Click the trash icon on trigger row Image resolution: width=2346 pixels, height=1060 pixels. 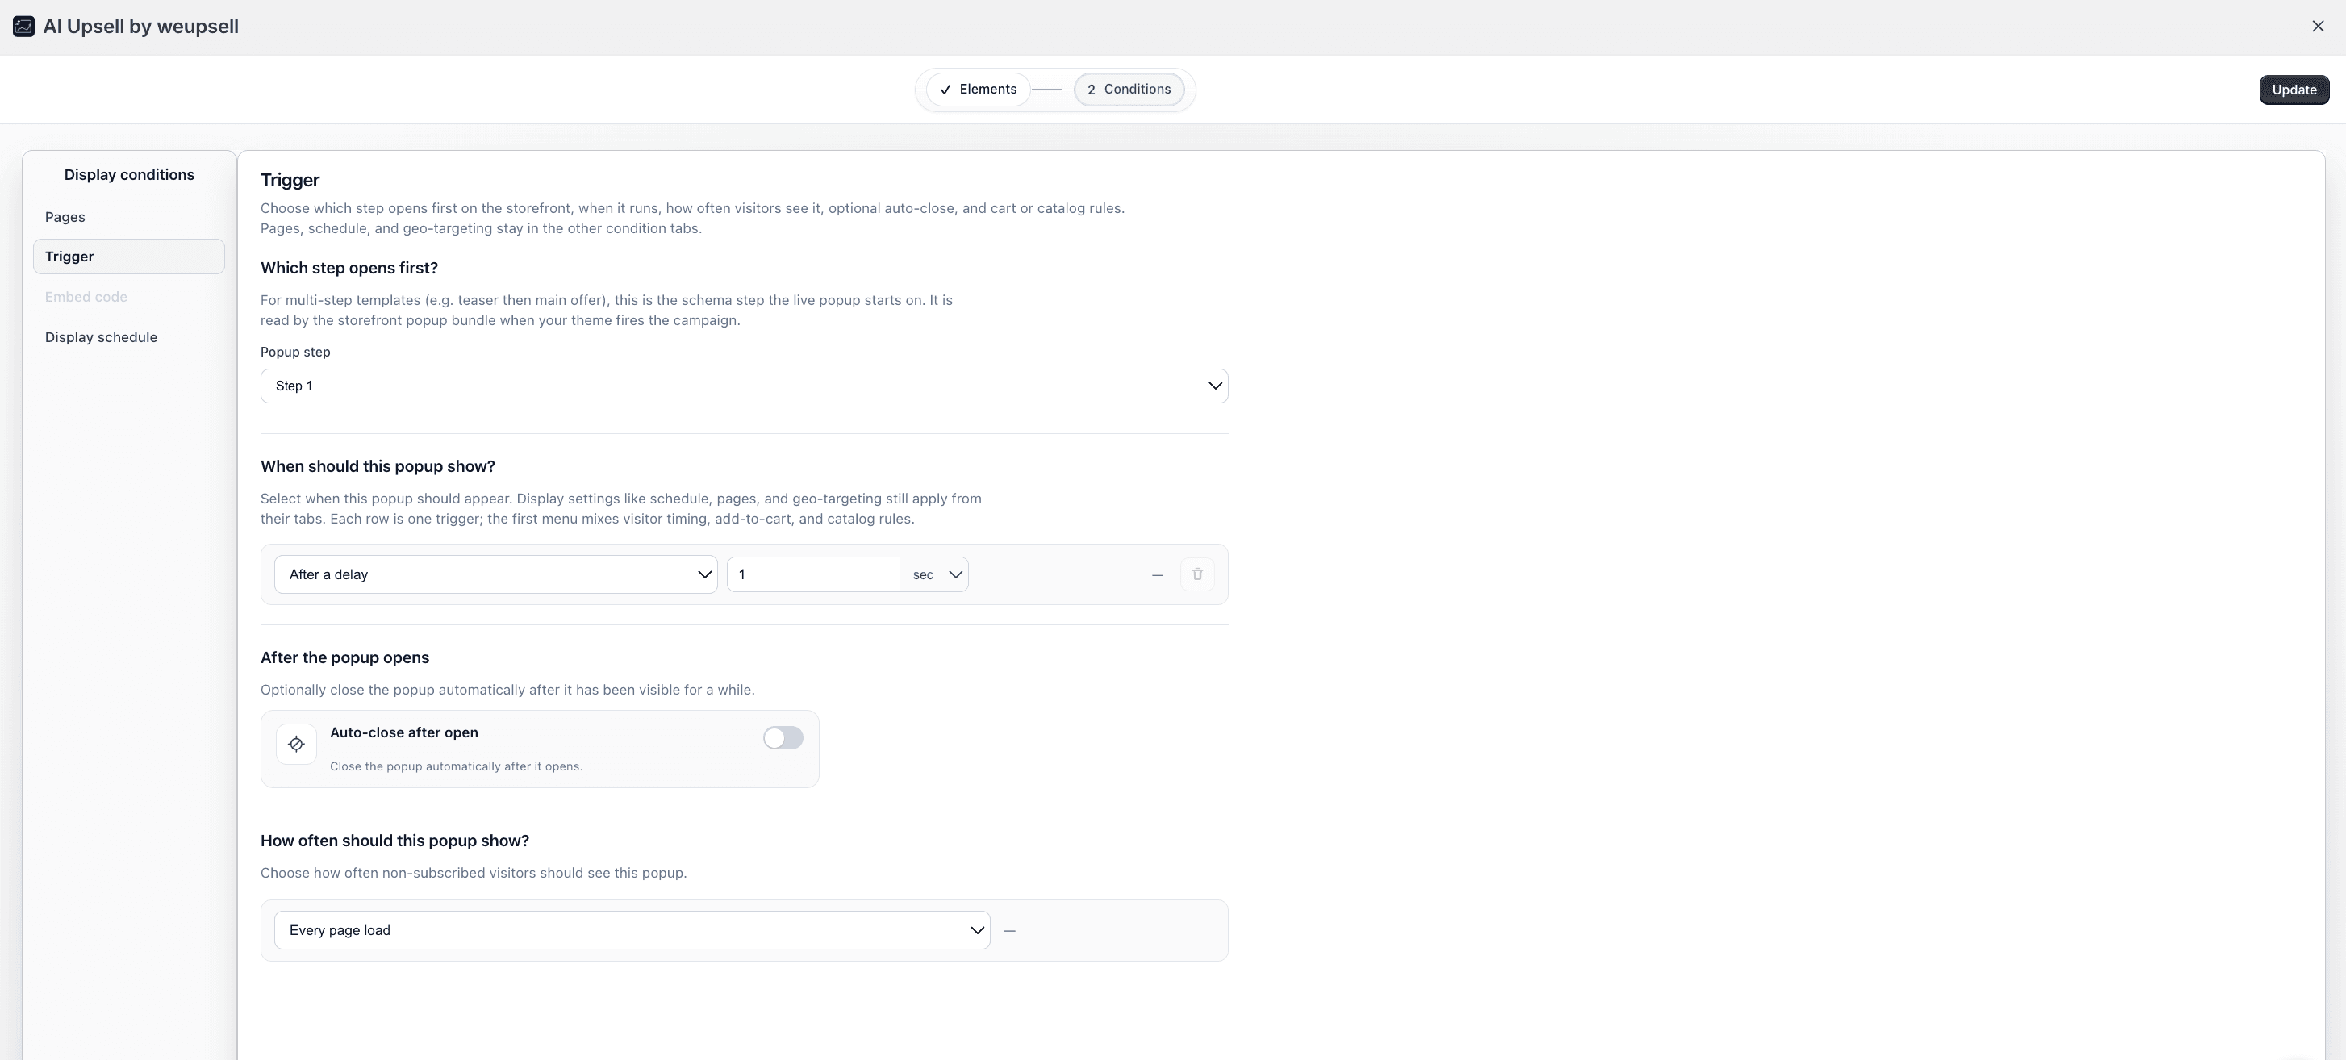coord(1196,574)
